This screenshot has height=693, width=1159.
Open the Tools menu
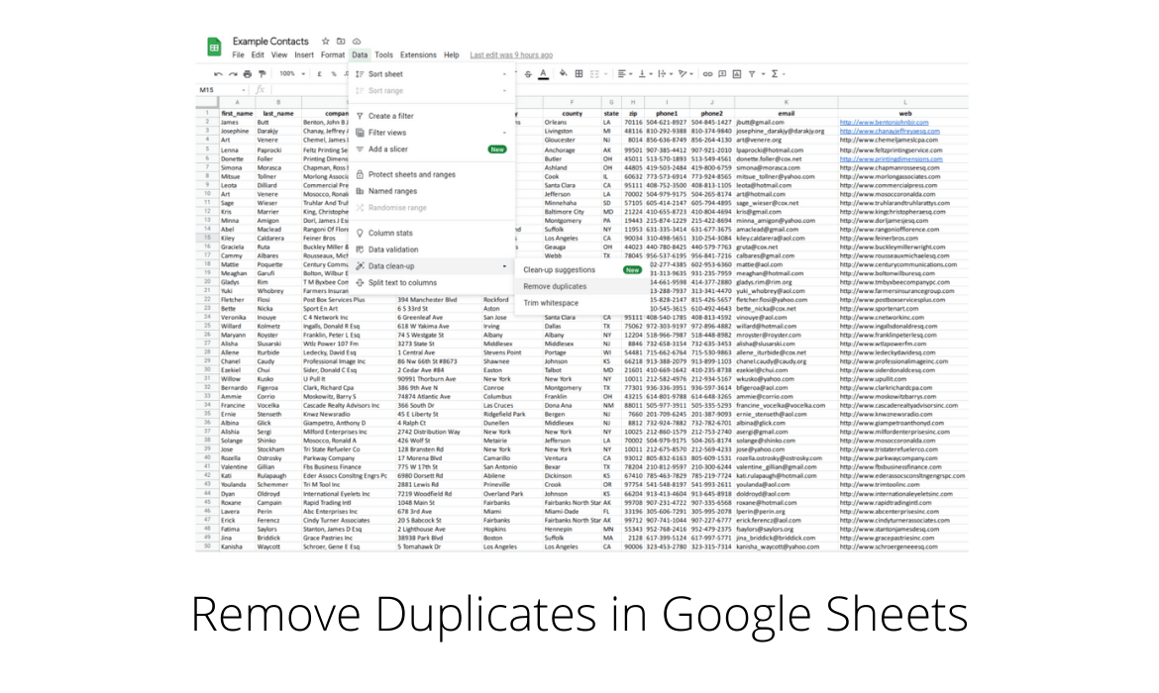(x=384, y=54)
